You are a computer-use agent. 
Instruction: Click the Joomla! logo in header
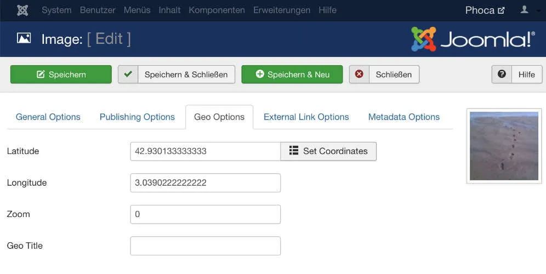pos(473,39)
